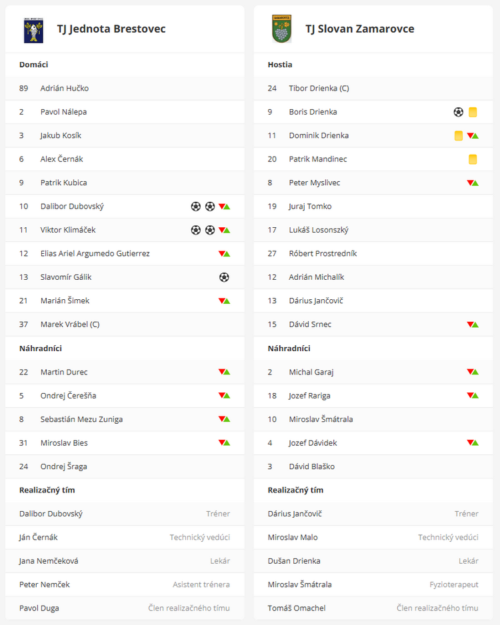
Task: Click the TJ Slovan Zamarovce team crest
Action: 281,29
